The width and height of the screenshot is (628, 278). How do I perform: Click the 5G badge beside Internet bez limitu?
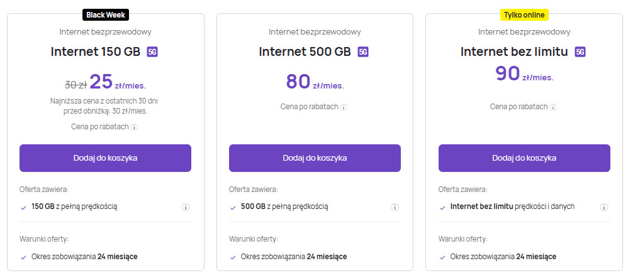tap(580, 51)
